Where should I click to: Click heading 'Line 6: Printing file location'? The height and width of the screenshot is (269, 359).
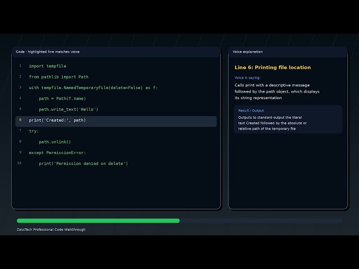pos(273,67)
